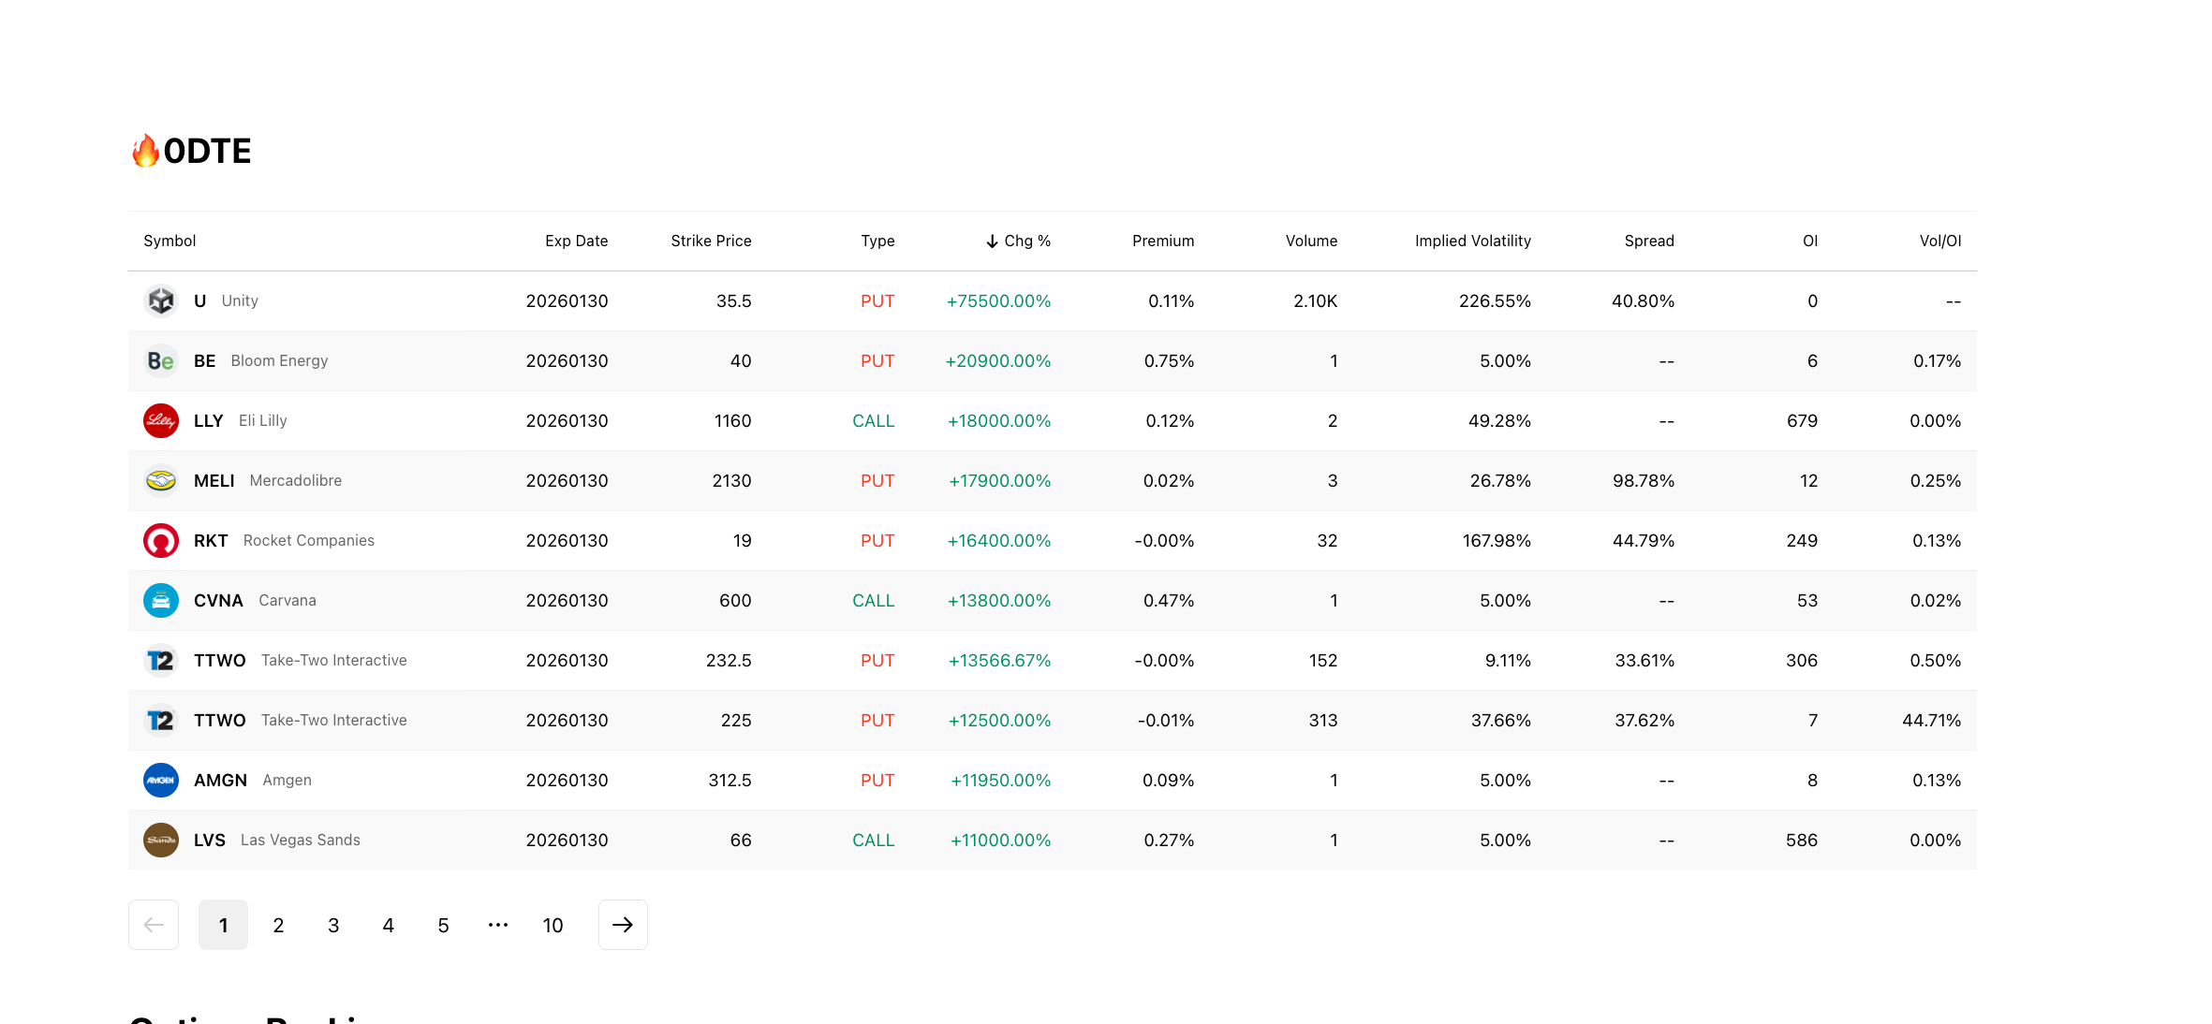This screenshot has width=2212, height=1024.
Task: Go to next page with arrow button
Action: [x=623, y=925]
